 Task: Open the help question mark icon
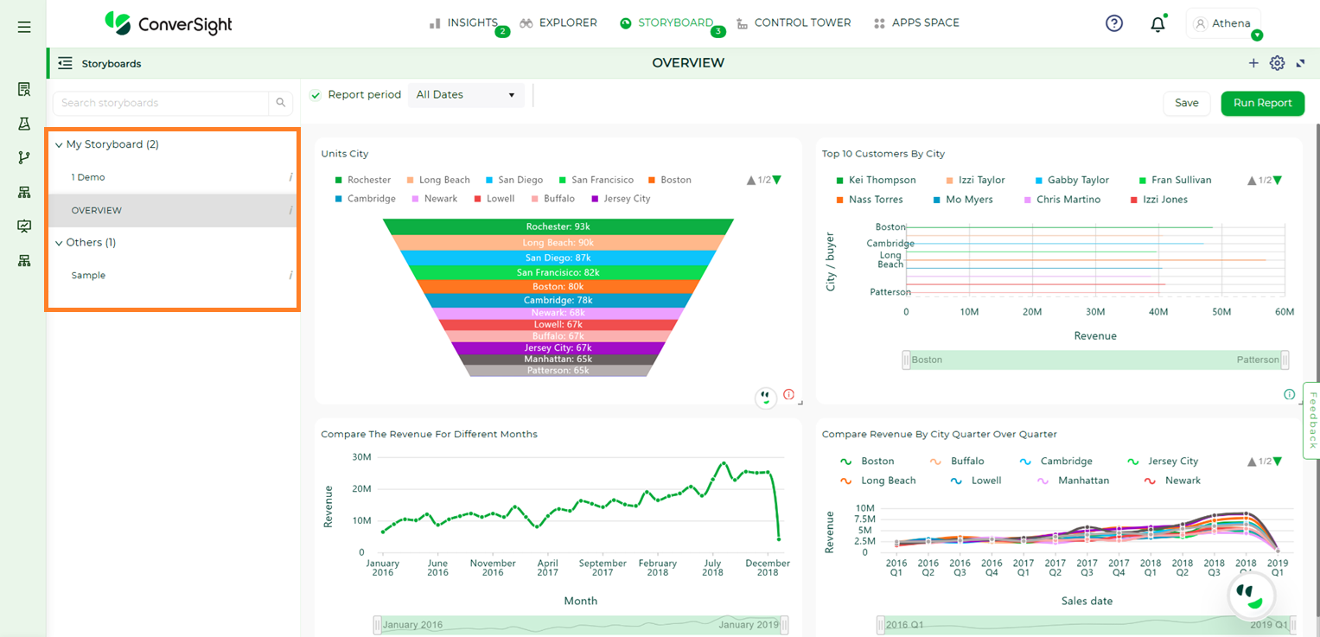[1114, 24]
